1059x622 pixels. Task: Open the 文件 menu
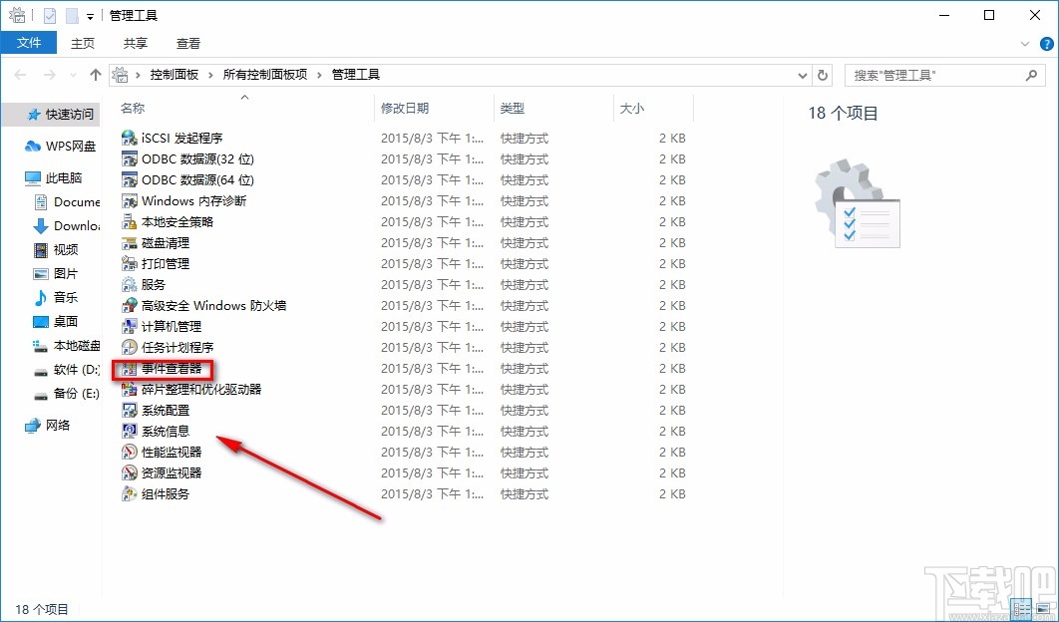pos(29,43)
